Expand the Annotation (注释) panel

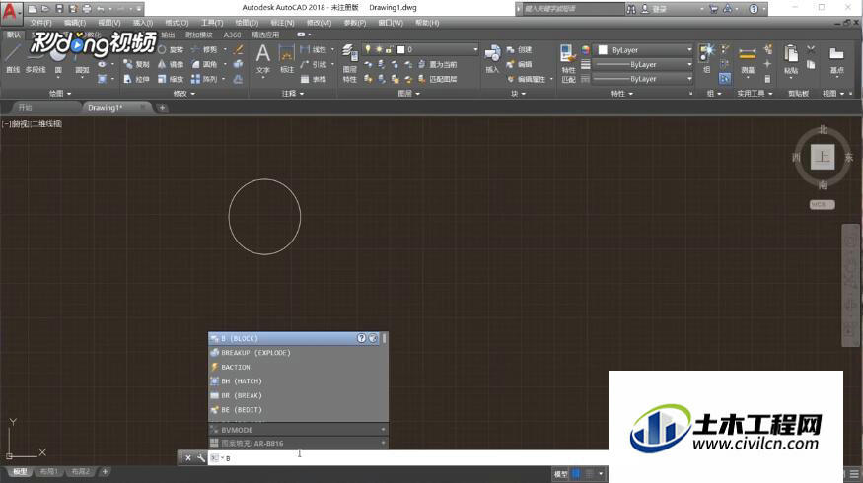[x=293, y=94]
